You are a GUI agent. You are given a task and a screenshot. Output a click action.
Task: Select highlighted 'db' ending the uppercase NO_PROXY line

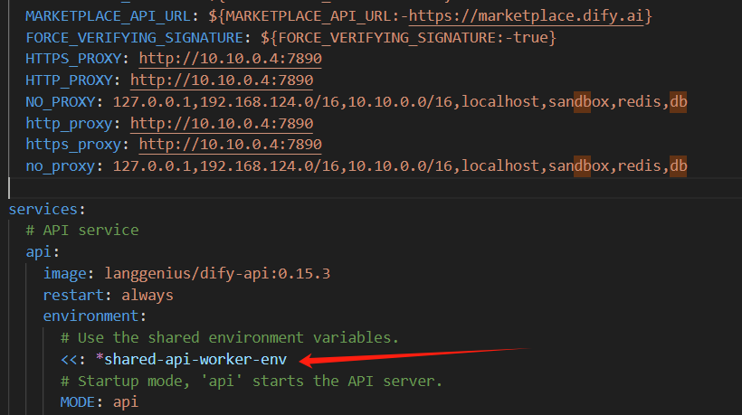(x=678, y=102)
